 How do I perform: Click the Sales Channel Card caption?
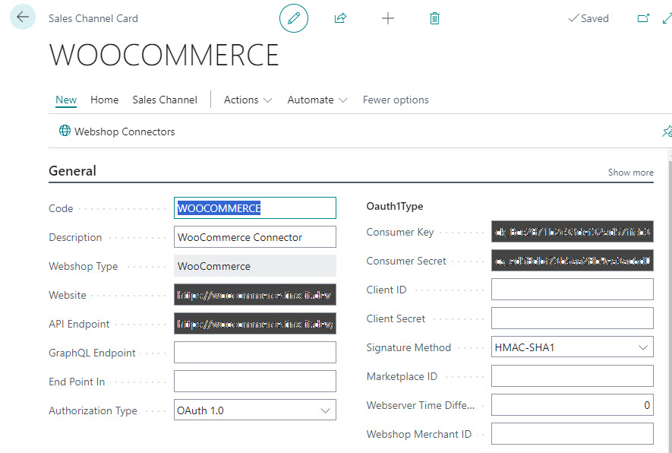coord(93,18)
